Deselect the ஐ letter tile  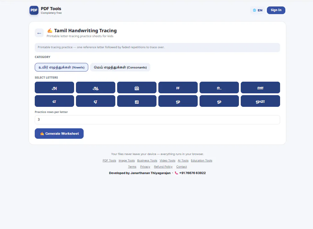pos(137,101)
